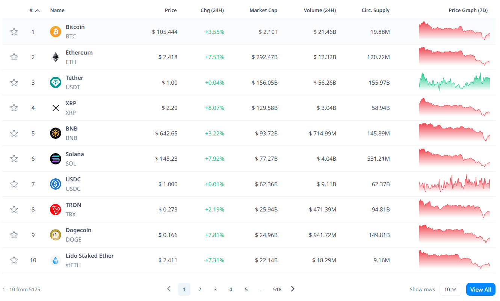Image resolution: width=500 pixels, height=301 pixels.
Task: Go to page 2 of results
Action: click(200, 289)
